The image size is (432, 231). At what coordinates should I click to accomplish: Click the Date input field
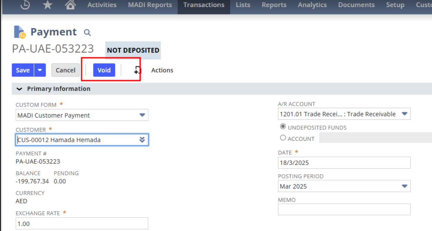point(344,163)
